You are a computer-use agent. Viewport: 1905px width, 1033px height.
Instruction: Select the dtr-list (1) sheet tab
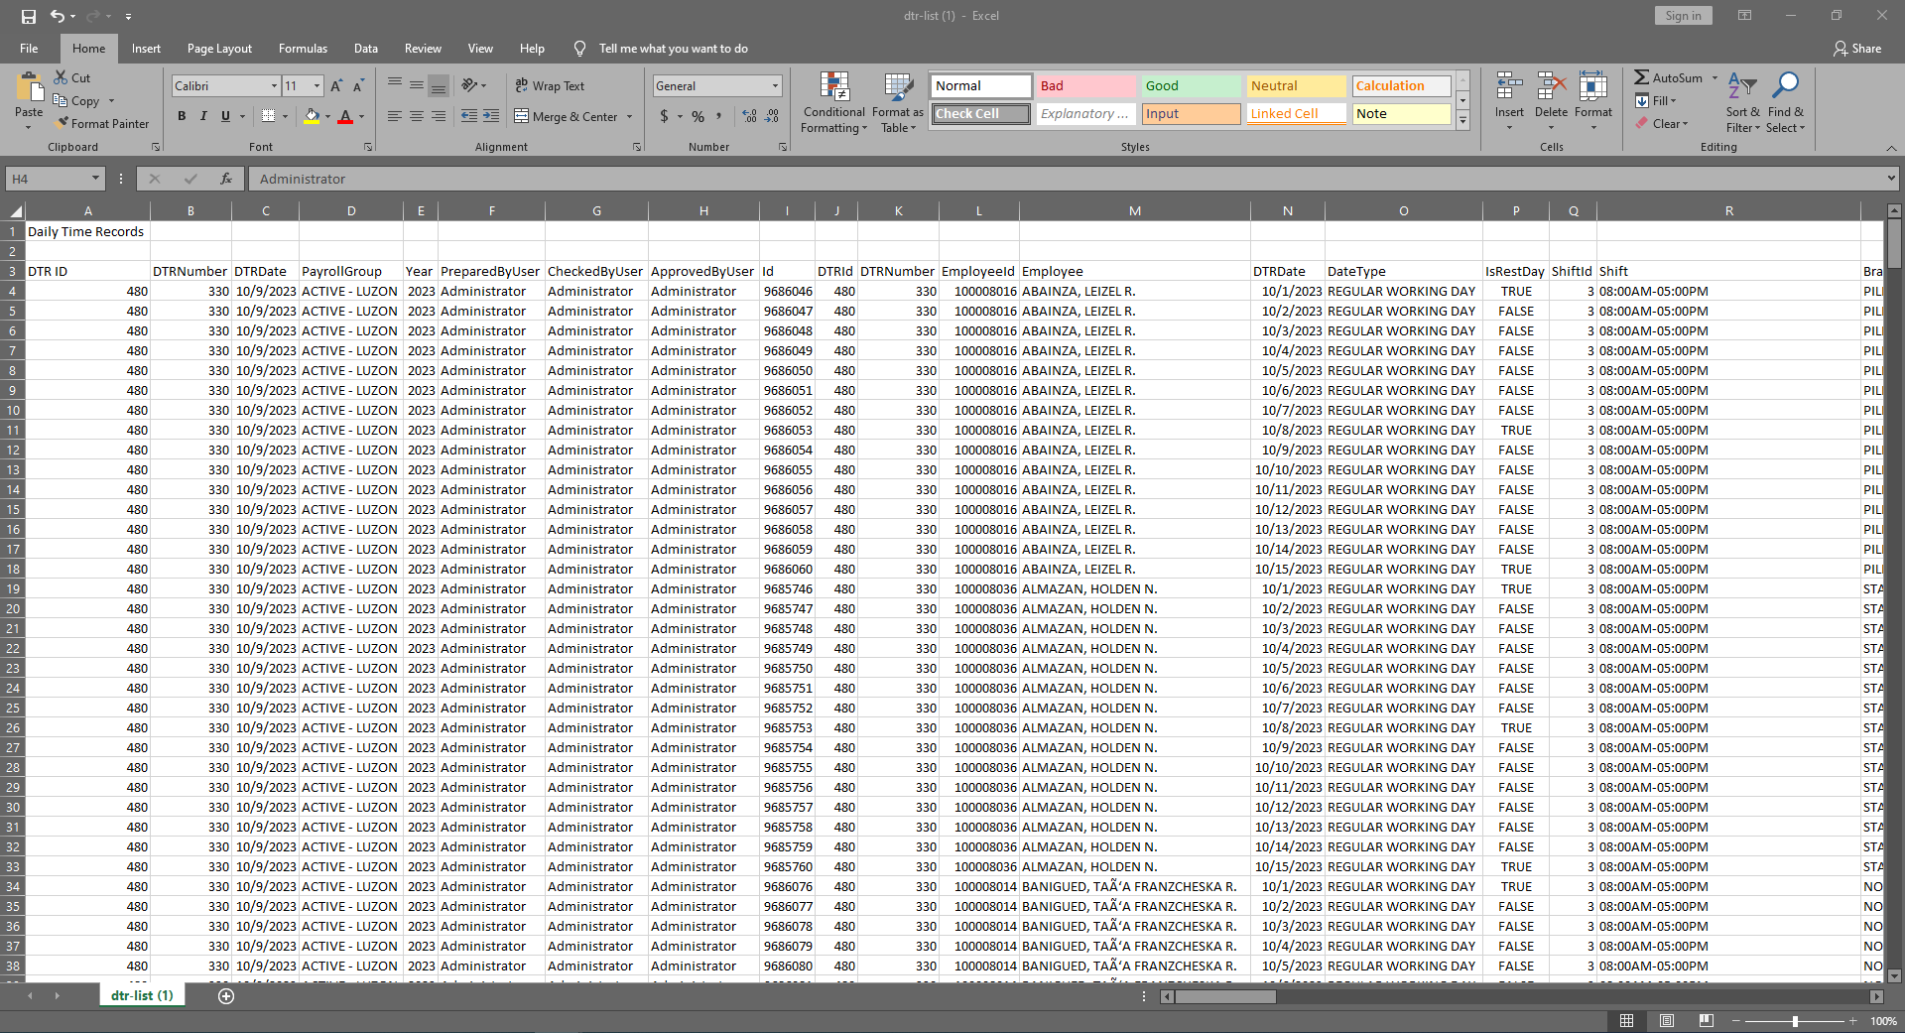pos(142,995)
